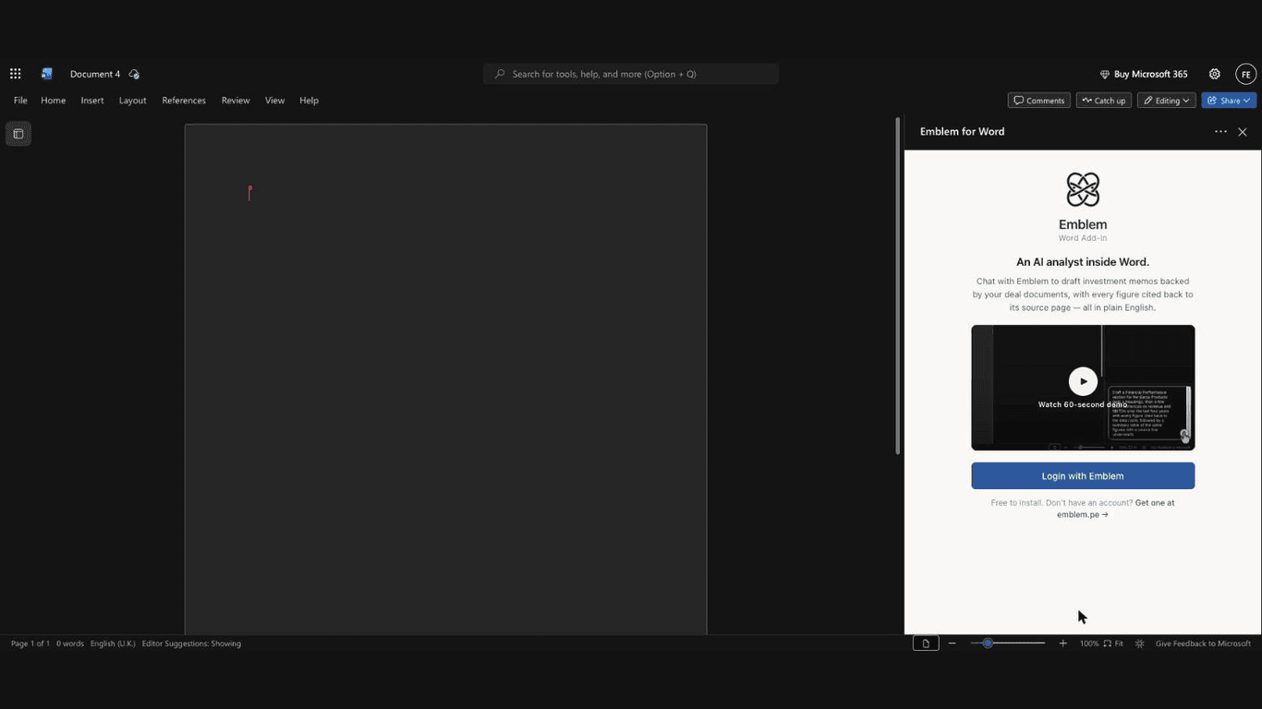Open the View tab
The image size is (1262, 709).
275,101
